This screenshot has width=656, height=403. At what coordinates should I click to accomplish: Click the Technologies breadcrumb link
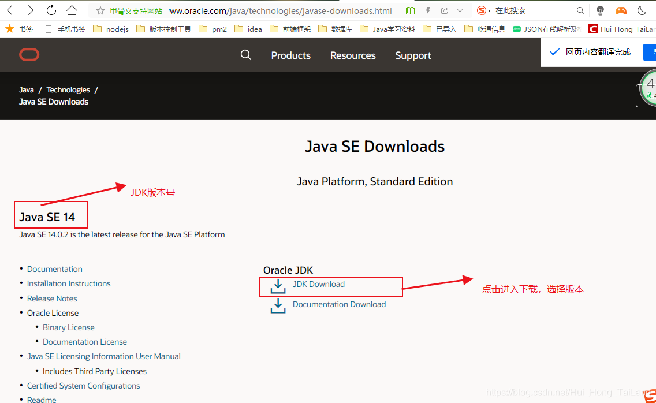68,89
